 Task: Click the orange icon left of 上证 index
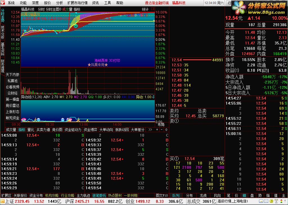pos(2,202)
